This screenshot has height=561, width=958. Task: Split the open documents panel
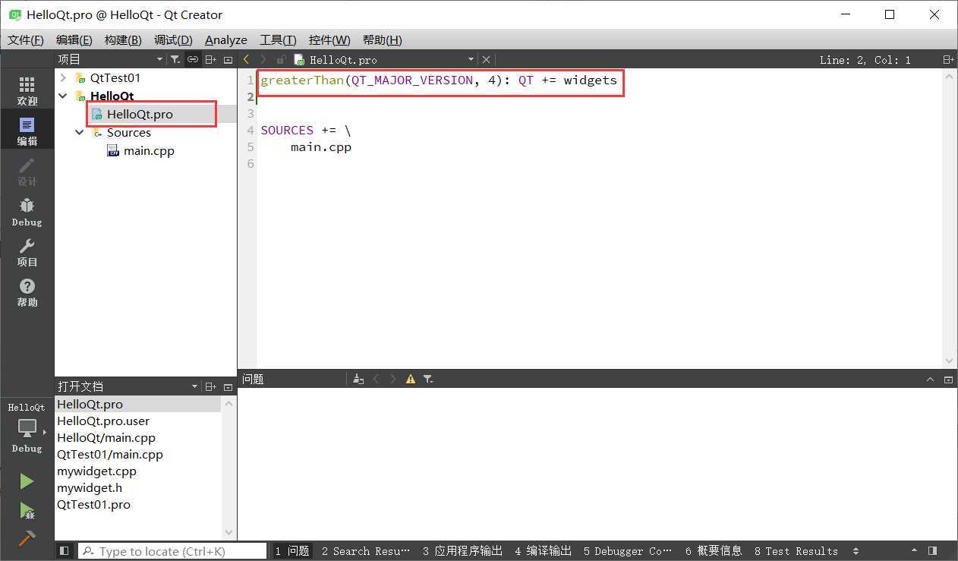[x=211, y=386]
